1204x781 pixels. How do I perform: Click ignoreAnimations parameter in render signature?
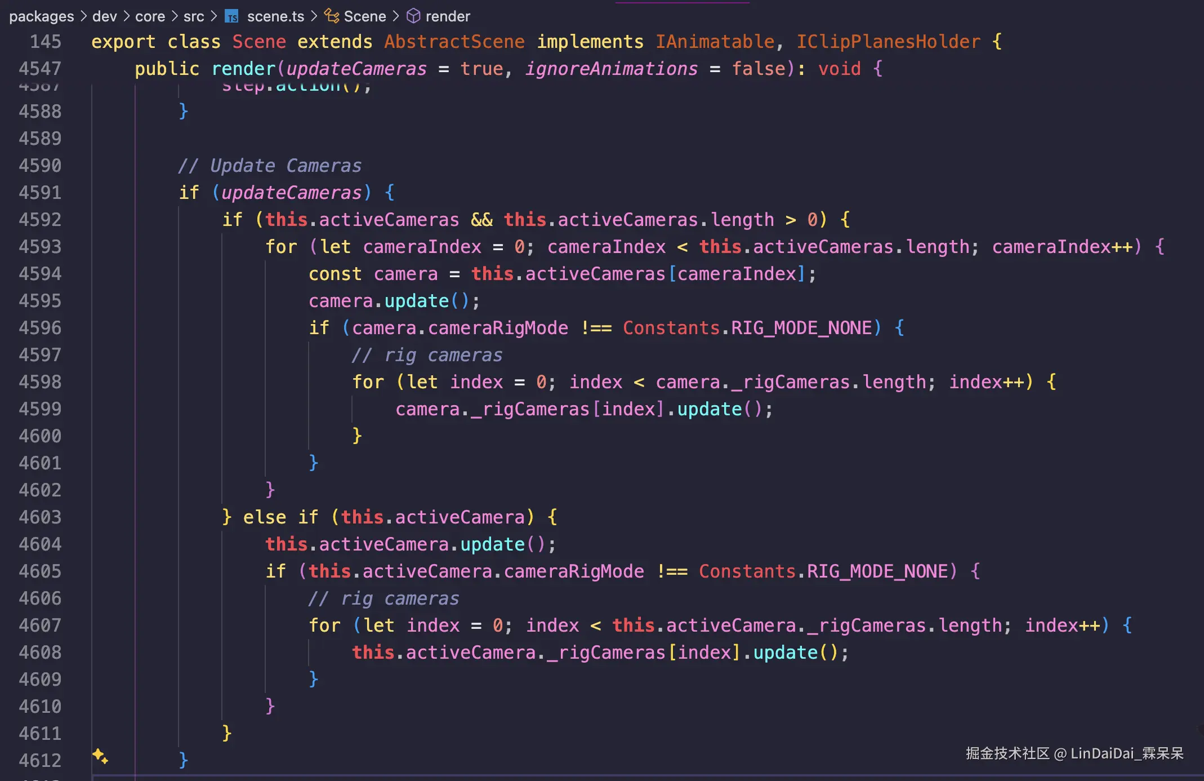click(x=611, y=69)
